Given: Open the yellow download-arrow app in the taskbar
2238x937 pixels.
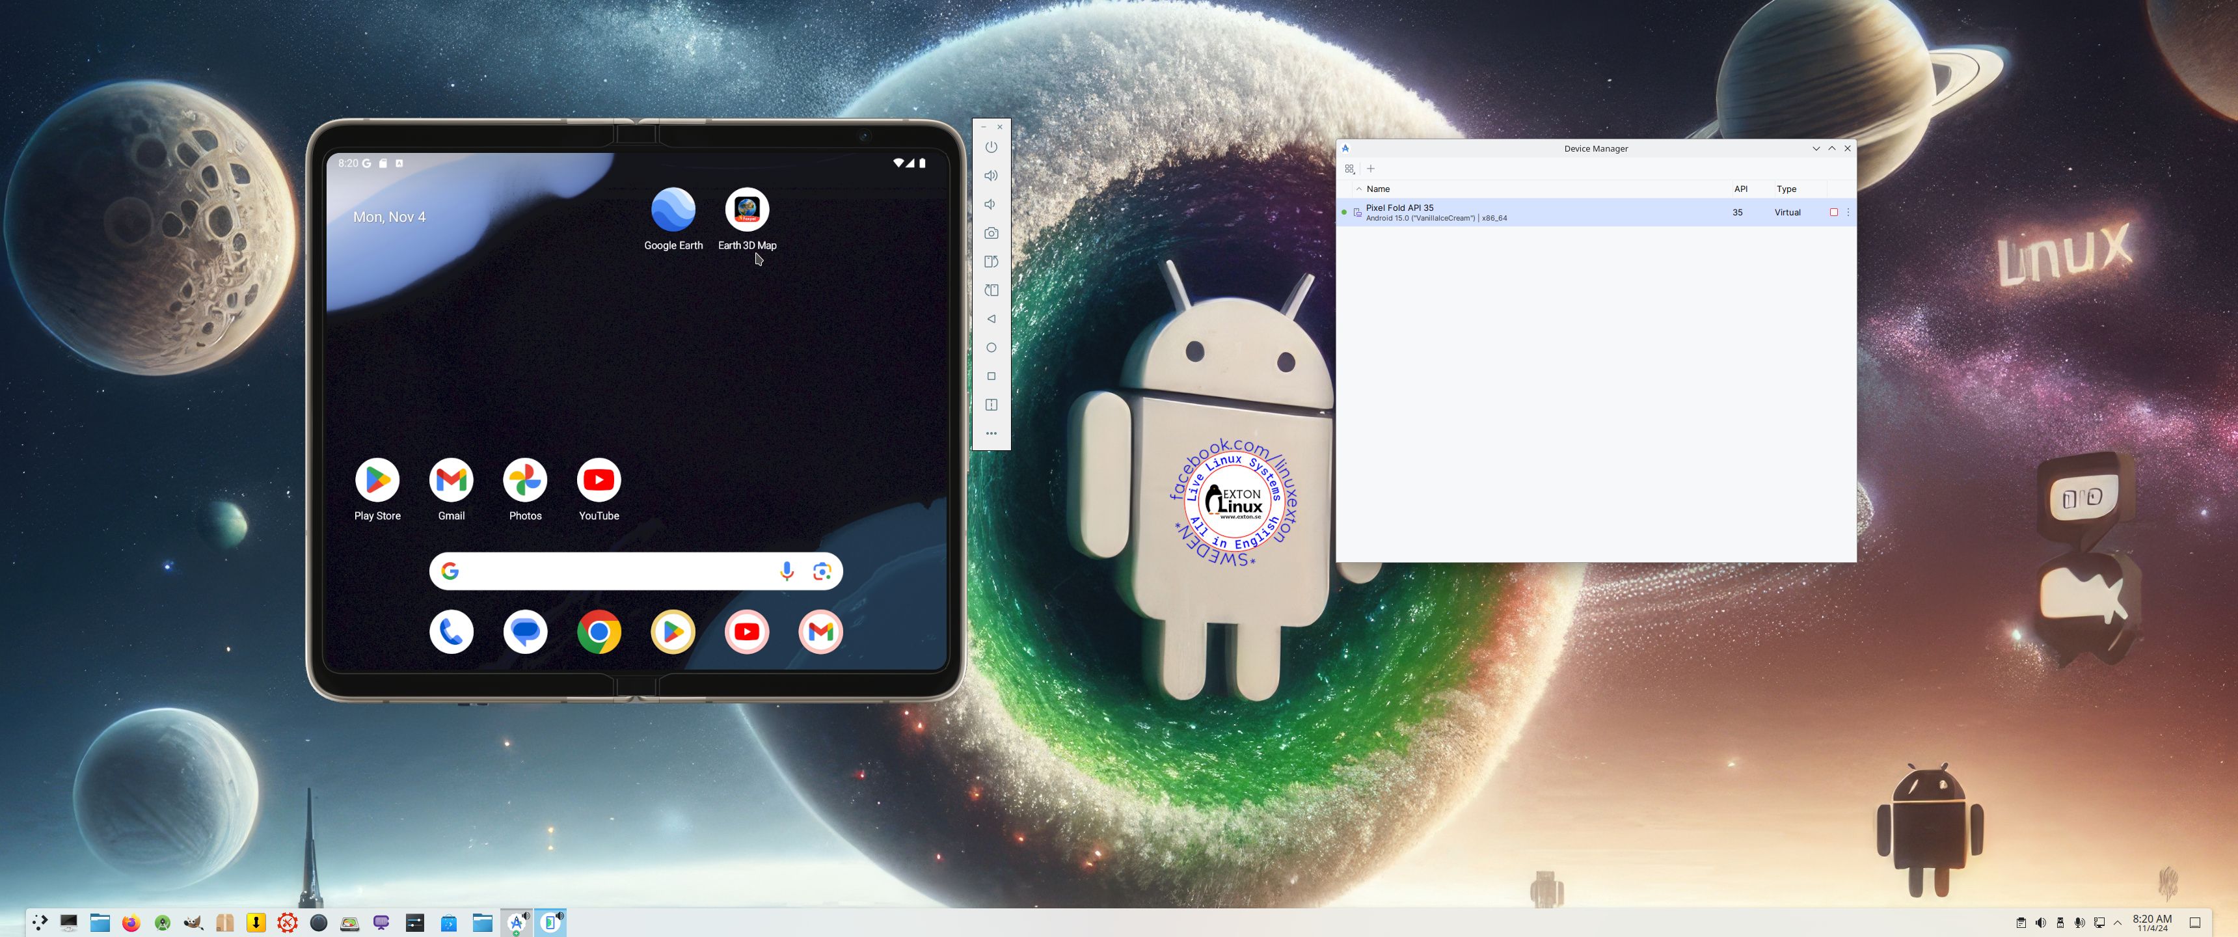Looking at the screenshot, I should coord(256,922).
